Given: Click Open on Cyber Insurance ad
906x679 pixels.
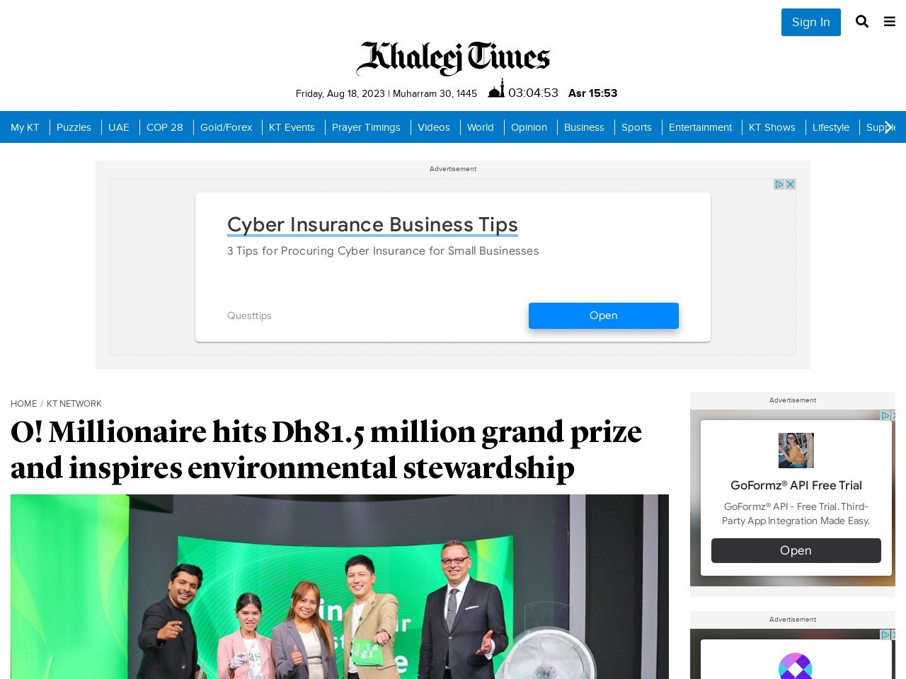Looking at the screenshot, I should click(604, 315).
